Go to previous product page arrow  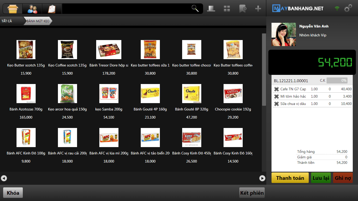pyautogui.click(x=4, y=178)
